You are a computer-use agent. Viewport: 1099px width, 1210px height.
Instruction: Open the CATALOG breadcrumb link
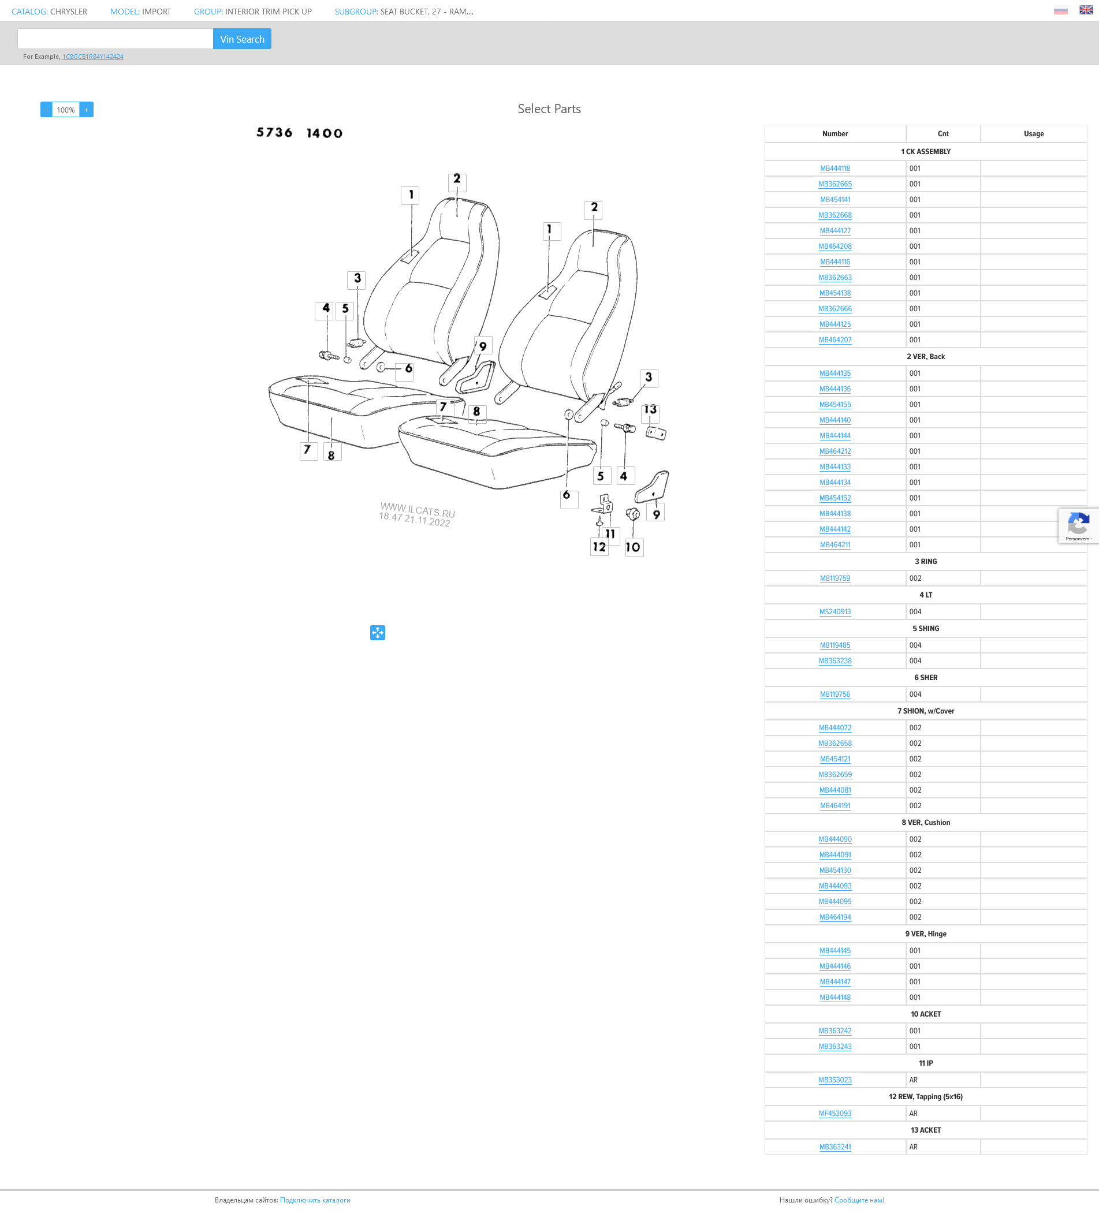29,12
